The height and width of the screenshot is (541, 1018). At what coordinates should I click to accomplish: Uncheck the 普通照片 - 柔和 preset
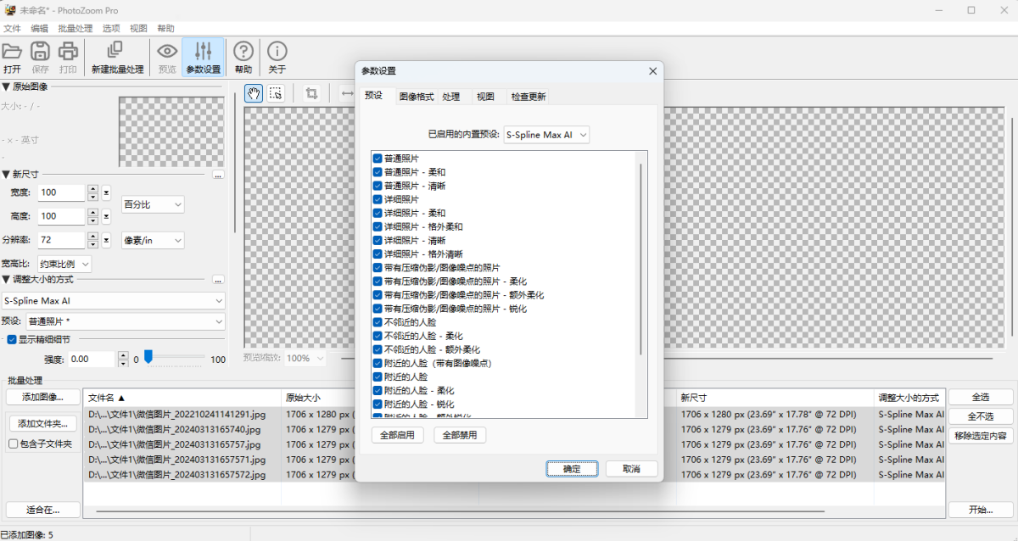tap(378, 172)
